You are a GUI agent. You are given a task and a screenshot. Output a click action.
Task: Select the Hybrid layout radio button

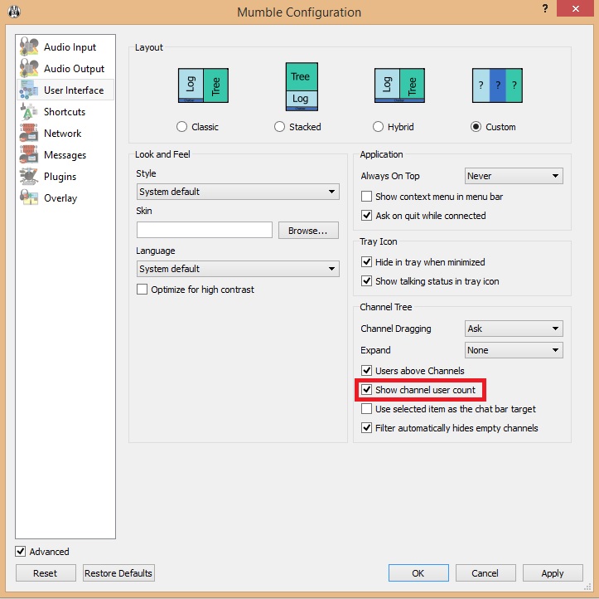click(378, 127)
